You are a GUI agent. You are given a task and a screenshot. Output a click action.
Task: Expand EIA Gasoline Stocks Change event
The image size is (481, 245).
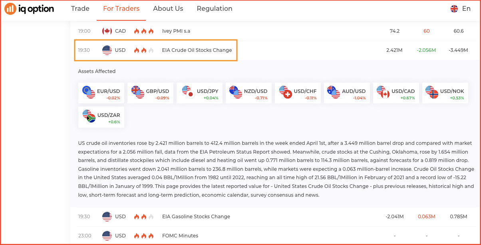[196, 217]
